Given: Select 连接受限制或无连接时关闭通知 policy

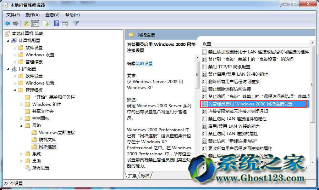Looking at the screenshot, I should click(x=238, y=111).
